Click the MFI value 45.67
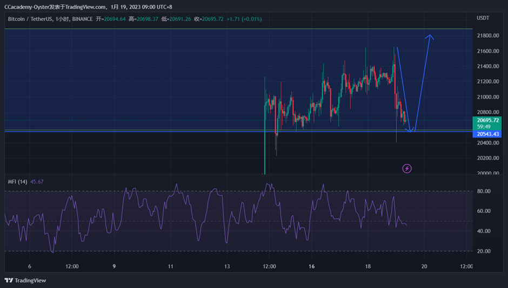The height and width of the screenshot is (288, 508). [36, 182]
